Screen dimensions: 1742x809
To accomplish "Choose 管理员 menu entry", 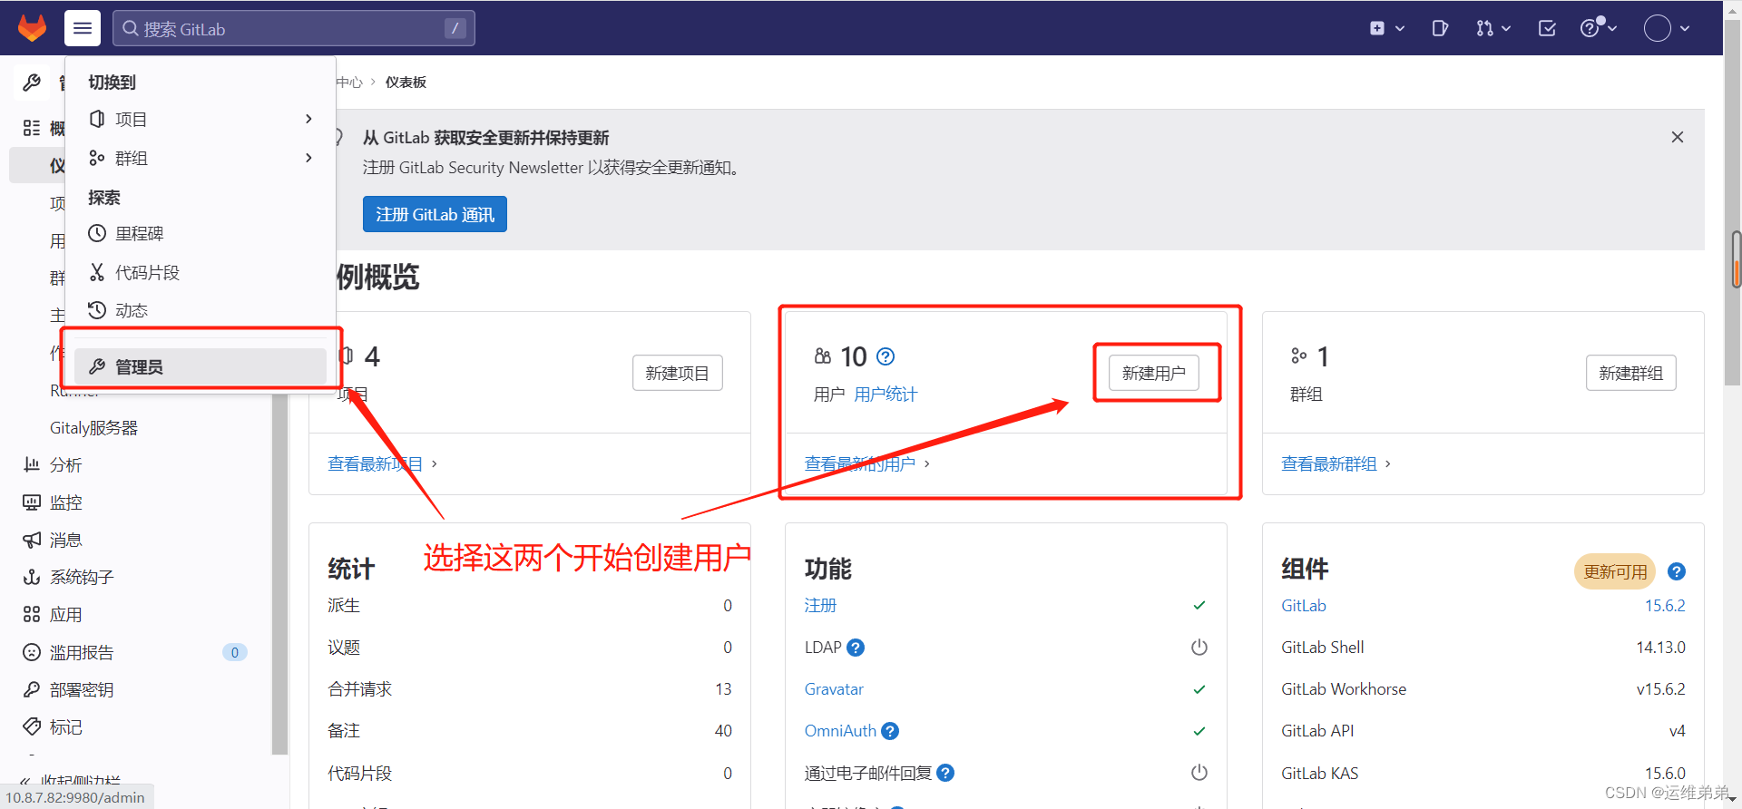I will point(201,366).
